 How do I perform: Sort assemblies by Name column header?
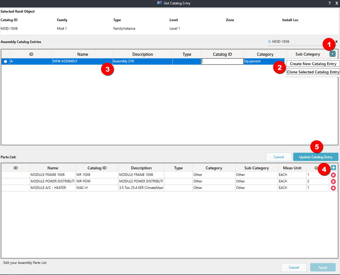83,54
